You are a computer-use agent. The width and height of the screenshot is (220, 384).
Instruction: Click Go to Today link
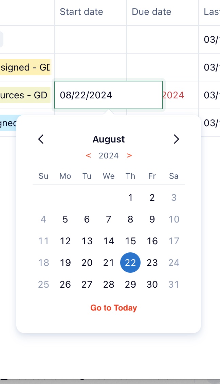[x=113, y=308]
